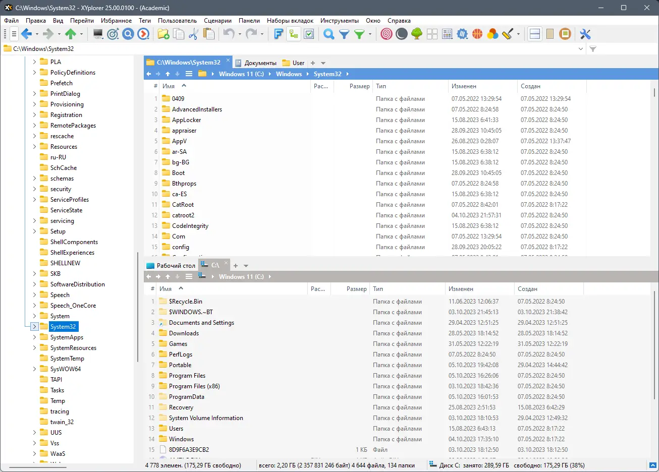Toggle the checkbox selection mode icon
Image resolution: width=659 pixels, height=472 pixels.
tap(309, 34)
